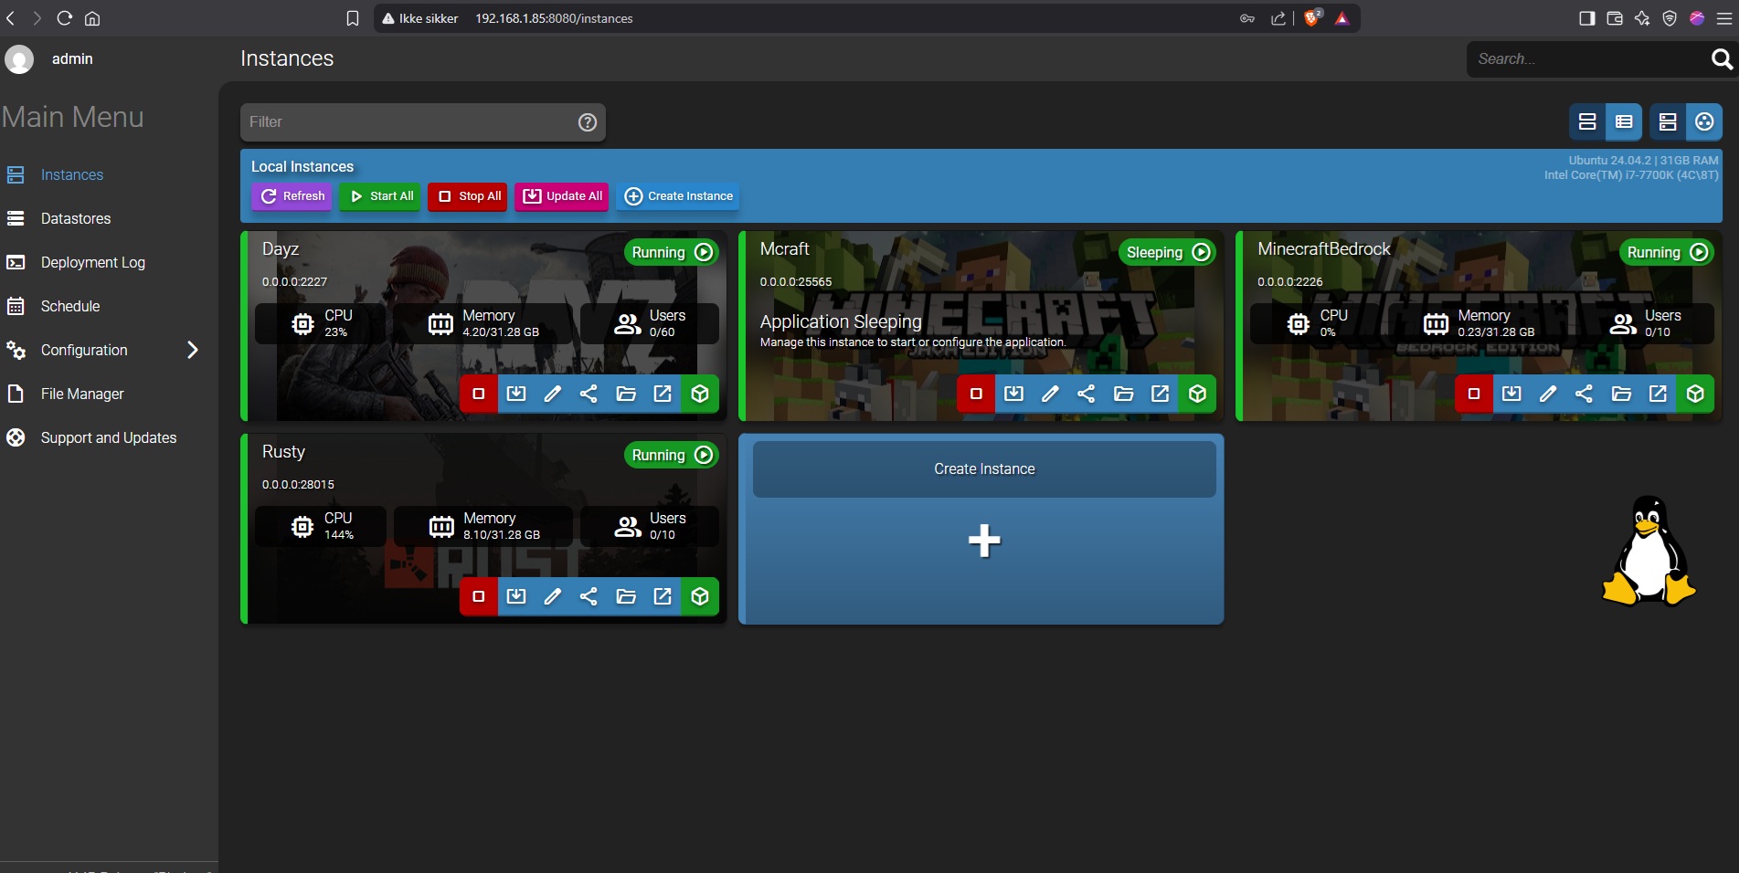Click the share icon on Mcraft card
This screenshot has height=873, width=1739.
(1087, 394)
